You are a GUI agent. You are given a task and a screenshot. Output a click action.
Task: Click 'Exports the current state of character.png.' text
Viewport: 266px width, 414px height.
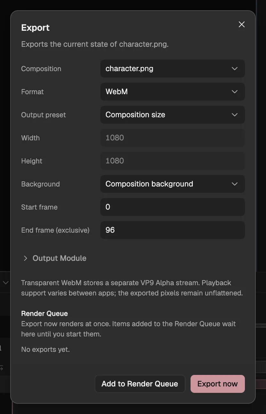tap(95, 44)
